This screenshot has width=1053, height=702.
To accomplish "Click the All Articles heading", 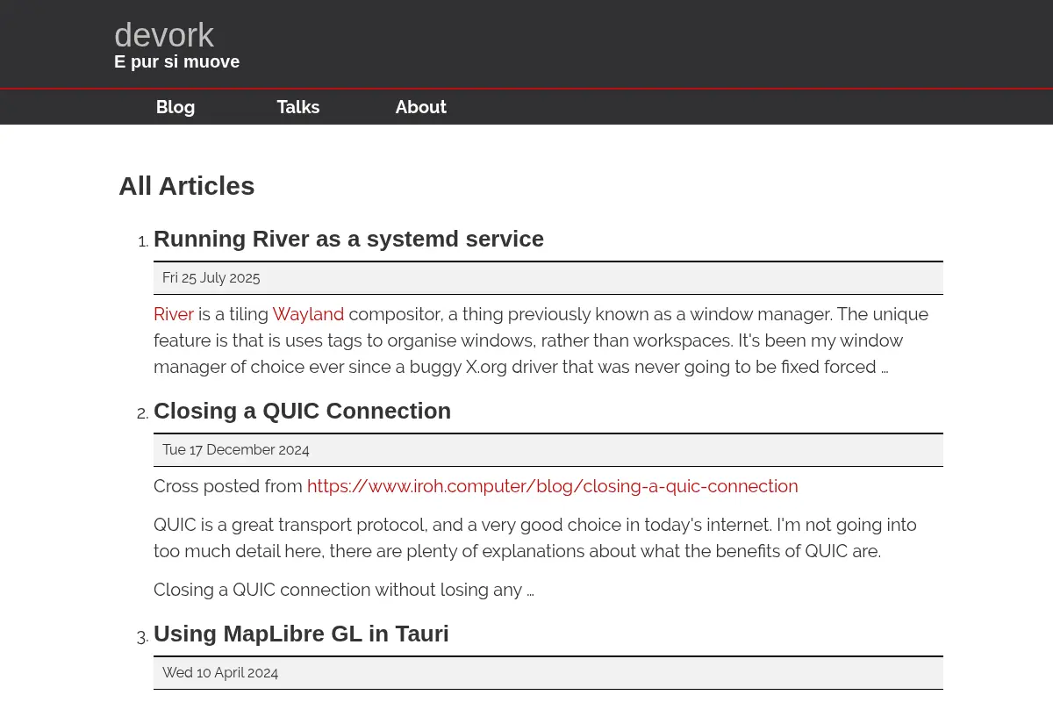I will pyautogui.click(x=187, y=186).
